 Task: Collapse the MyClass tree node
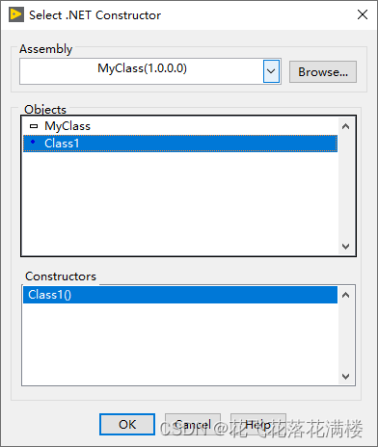click(34, 126)
